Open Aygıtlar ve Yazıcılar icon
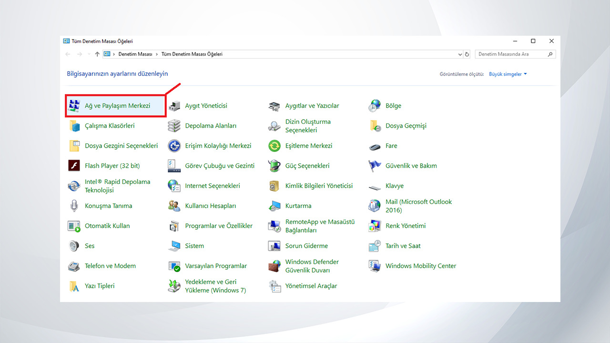Viewport: 610px width, 343px height. (274, 106)
